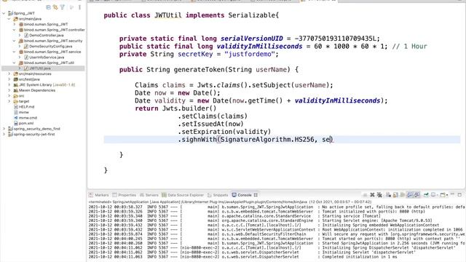Select mvnw file in tree
This screenshot has height=262, width=466.
(24, 112)
